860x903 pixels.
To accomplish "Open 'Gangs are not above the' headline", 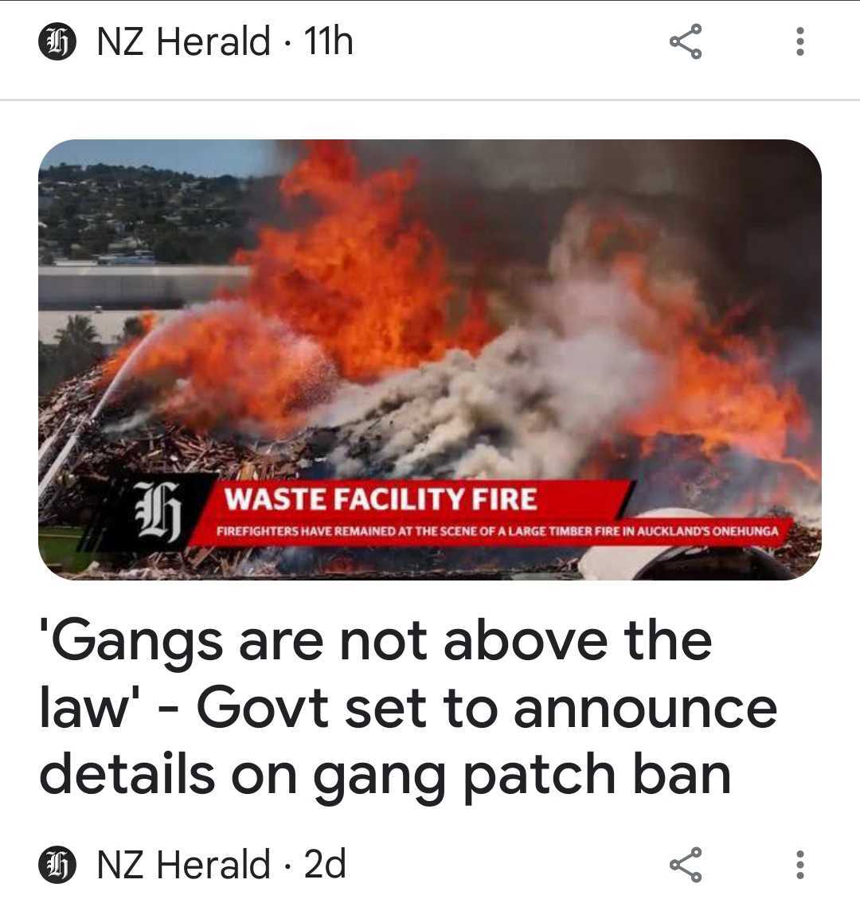I will click(376, 641).
